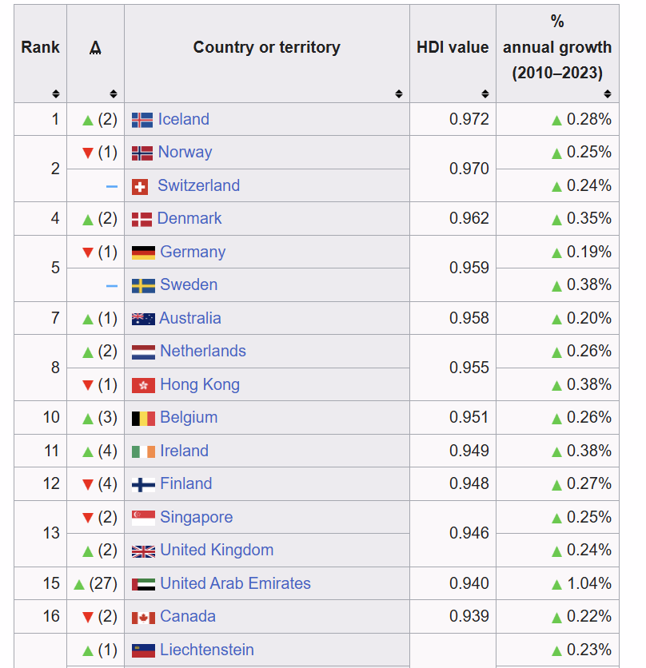Click the annual growth header text

(557, 47)
